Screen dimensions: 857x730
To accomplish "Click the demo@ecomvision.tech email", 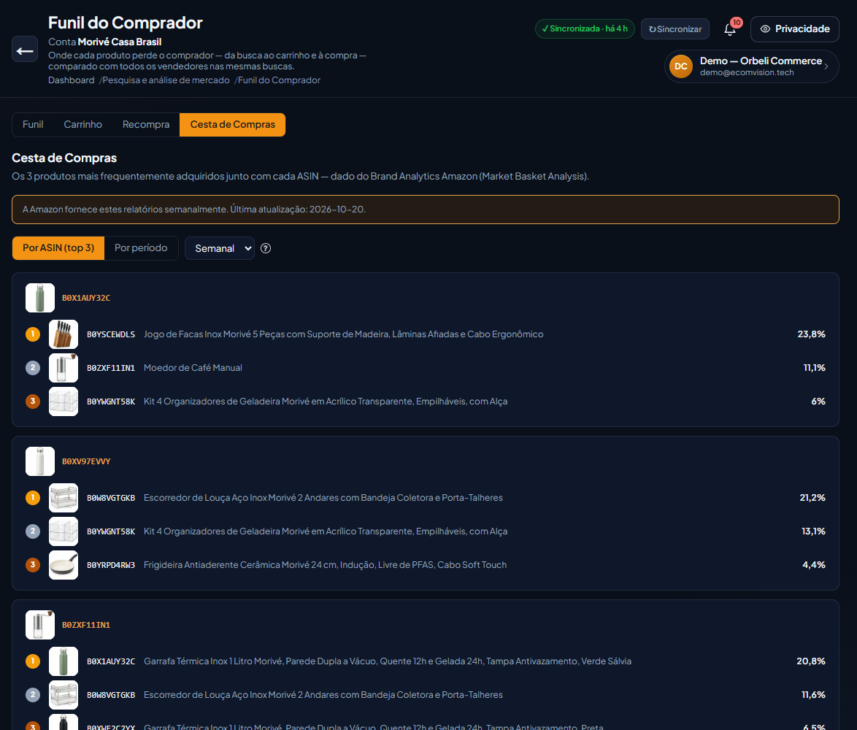I will coord(747,73).
